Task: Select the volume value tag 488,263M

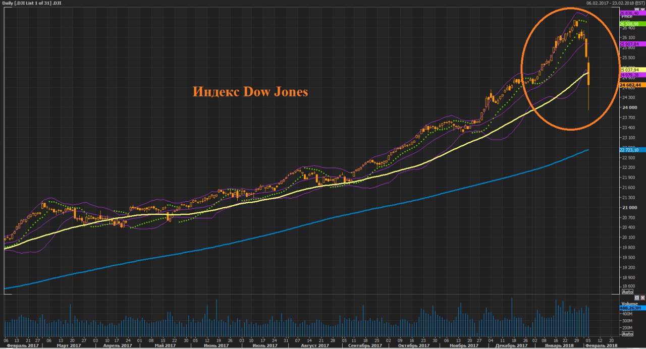Action: click(633, 308)
